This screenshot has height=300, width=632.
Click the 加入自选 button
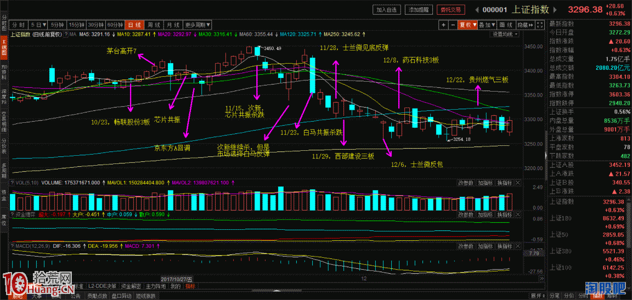[x=386, y=9]
